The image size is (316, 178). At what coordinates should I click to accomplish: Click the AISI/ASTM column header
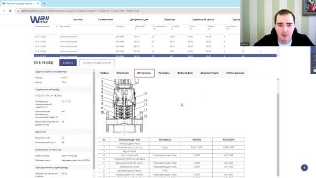click(x=228, y=139)
